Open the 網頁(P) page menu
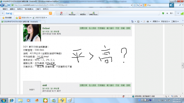Image resolution: width=184 pixels, height=103 pixels. (x=156, y=21)
